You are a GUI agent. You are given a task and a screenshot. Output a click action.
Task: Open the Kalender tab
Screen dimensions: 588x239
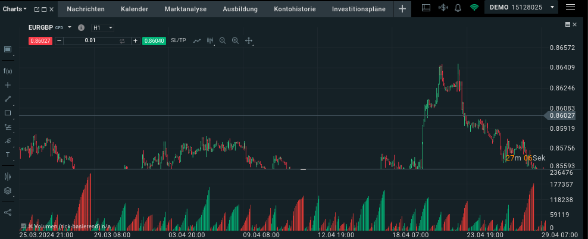point(135,9)
